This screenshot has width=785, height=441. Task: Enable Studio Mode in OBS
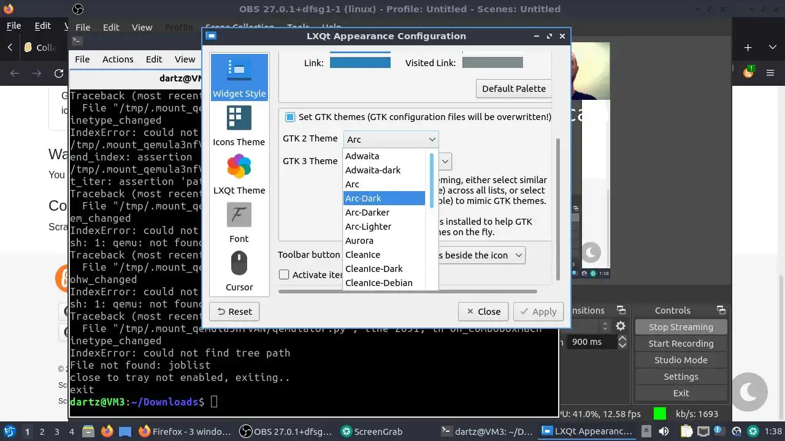(x=681, y=360)
